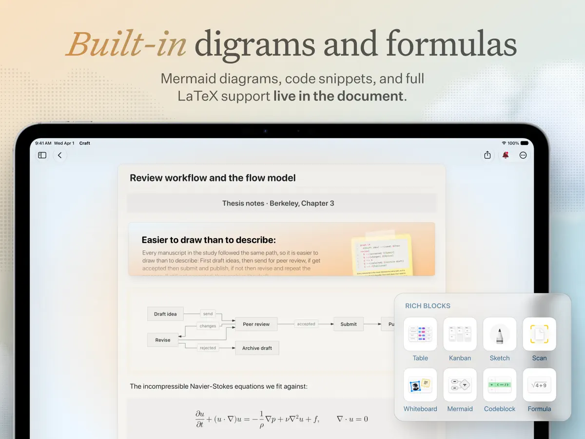This screenshot has height=439, width=585.
Task: Select the 'Thesis notes · Berkeley, Chapter 3' block
Action: point(282,203)
